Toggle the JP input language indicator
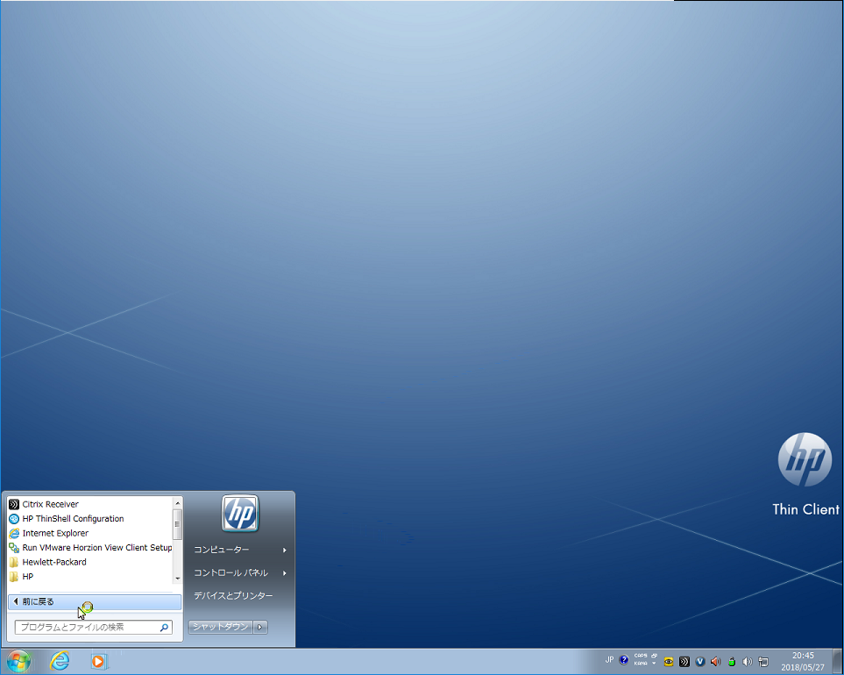This screenshot has width=844, height=675. click(x=609, y=660)
